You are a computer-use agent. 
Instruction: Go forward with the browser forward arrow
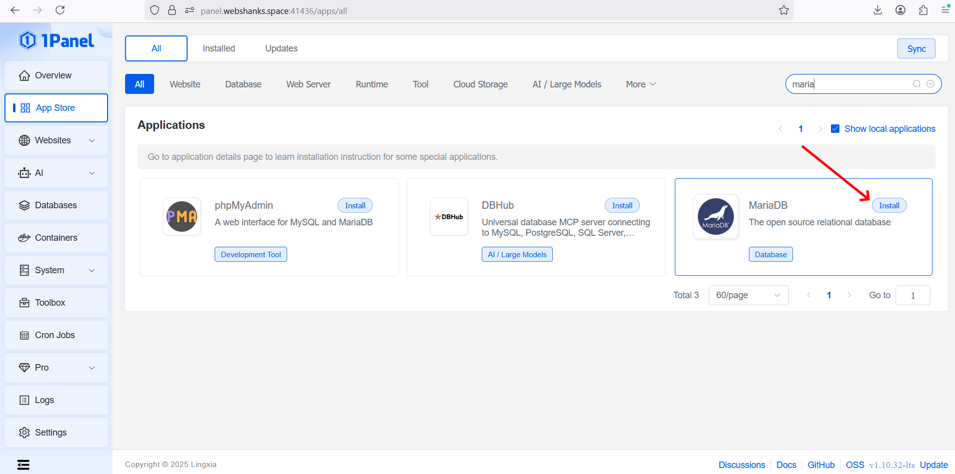click(x=38, y=10)
